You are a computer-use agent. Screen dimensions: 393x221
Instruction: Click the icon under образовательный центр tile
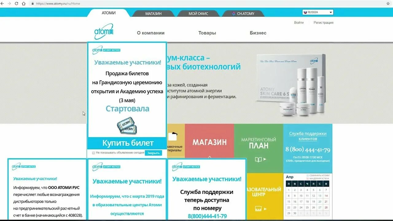point(258,209)
